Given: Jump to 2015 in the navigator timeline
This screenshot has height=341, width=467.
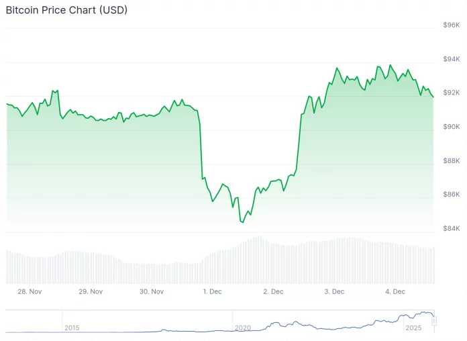Looking at the screenshot, I should point(72,328).
